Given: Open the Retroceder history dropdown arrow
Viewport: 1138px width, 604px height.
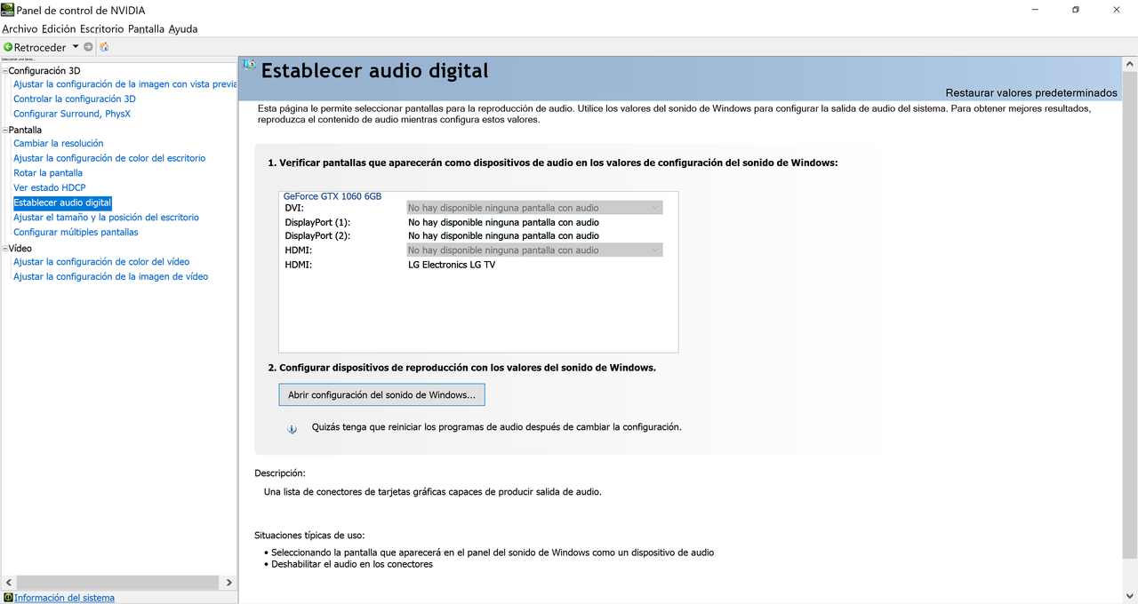Looking at the screenshot, I should (76, 47).
